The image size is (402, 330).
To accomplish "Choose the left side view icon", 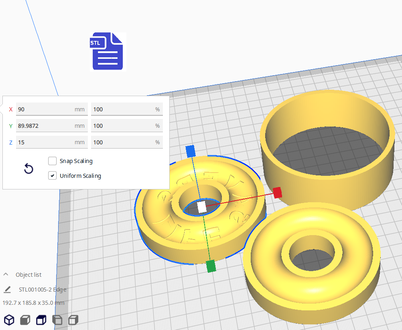I will 57,320.
